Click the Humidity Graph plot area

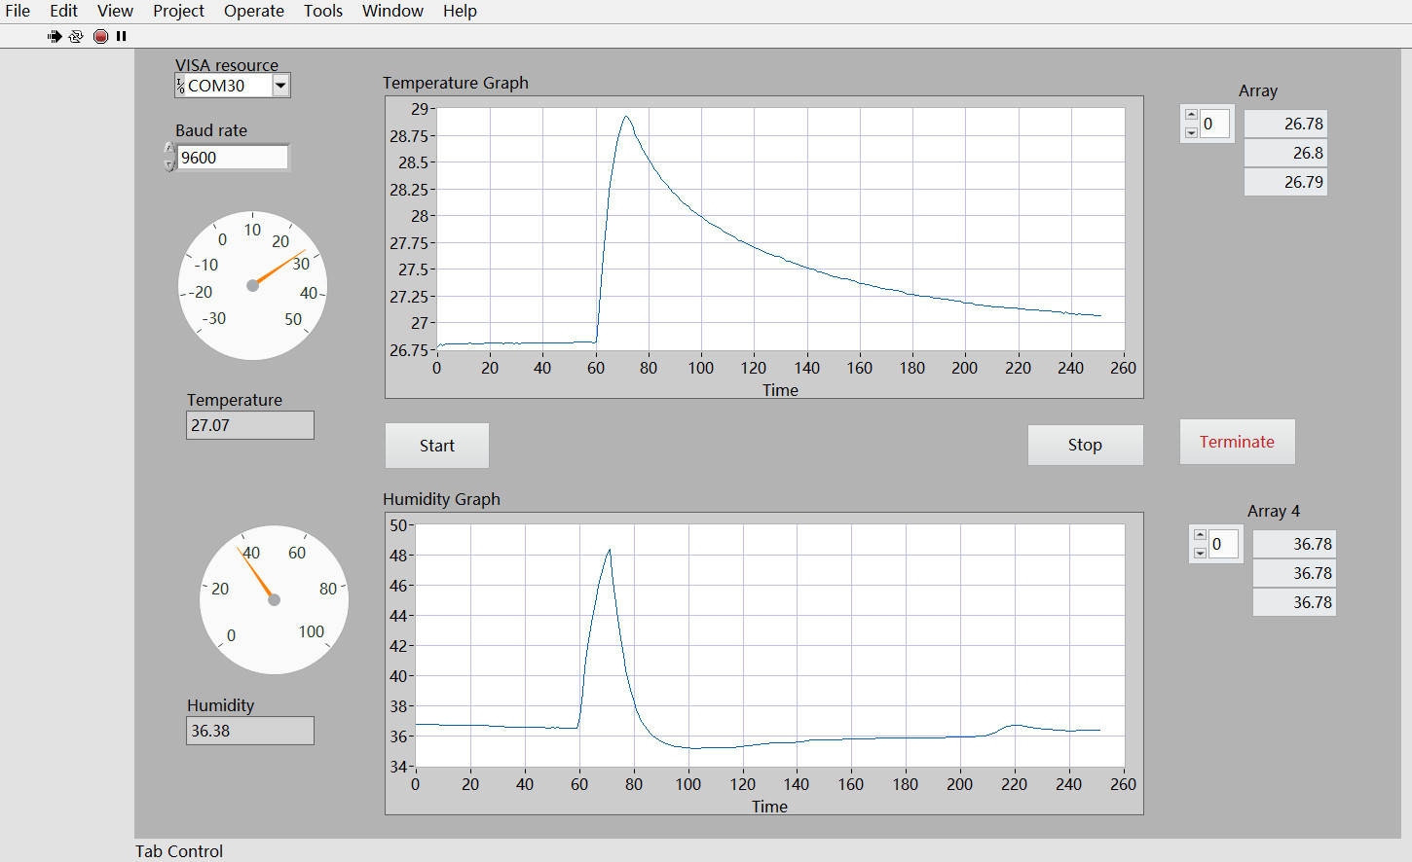click(769, 645)
